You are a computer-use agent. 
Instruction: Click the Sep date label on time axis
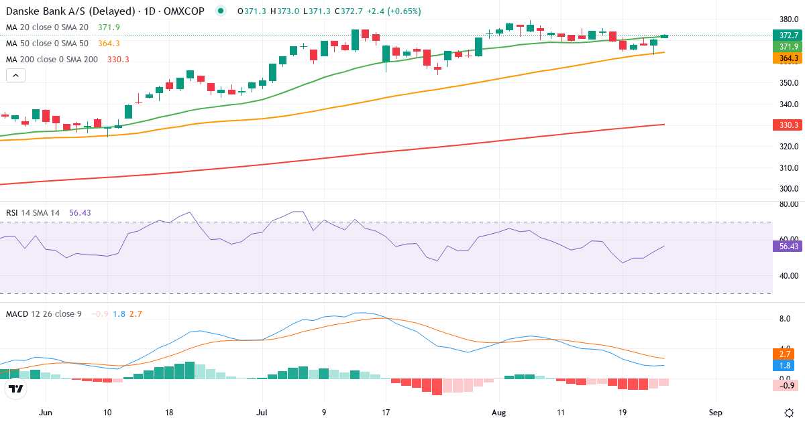716,413
